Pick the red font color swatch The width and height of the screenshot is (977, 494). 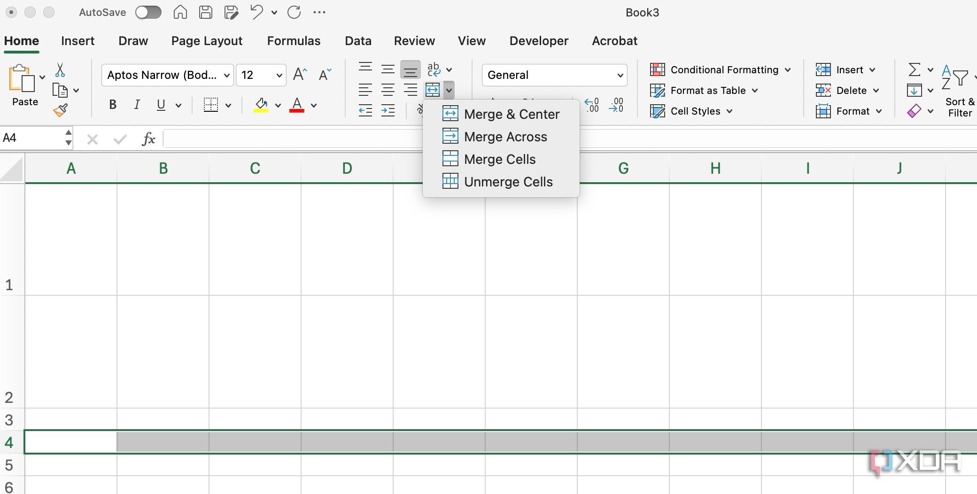297,109
